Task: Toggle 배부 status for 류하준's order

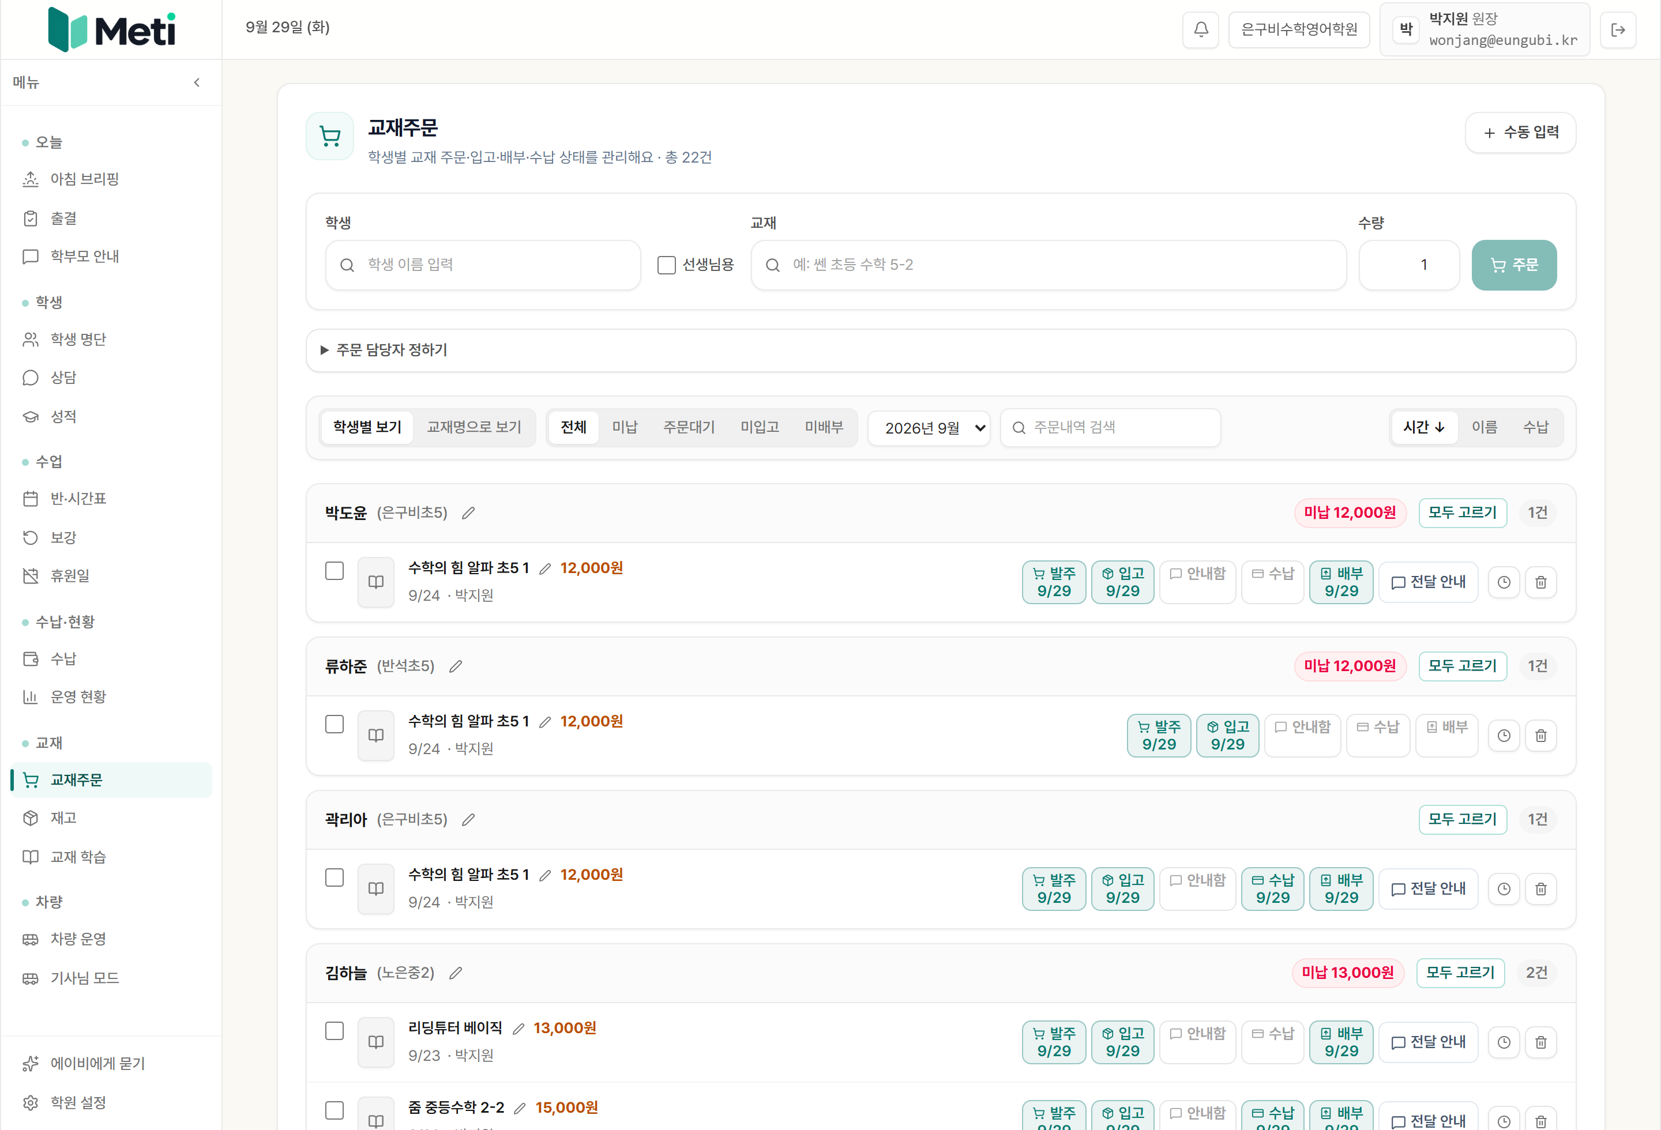Action: (x=1447, y=736)
